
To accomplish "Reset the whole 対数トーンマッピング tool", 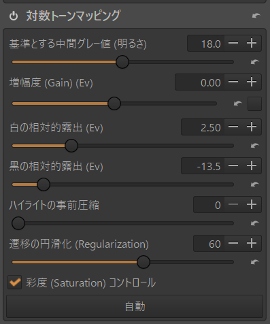I will [256, 16].
